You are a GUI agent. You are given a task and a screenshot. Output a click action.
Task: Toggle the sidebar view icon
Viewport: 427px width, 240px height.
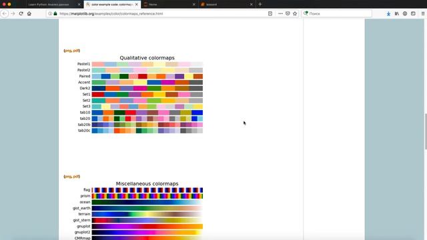[x=413, y=13]
